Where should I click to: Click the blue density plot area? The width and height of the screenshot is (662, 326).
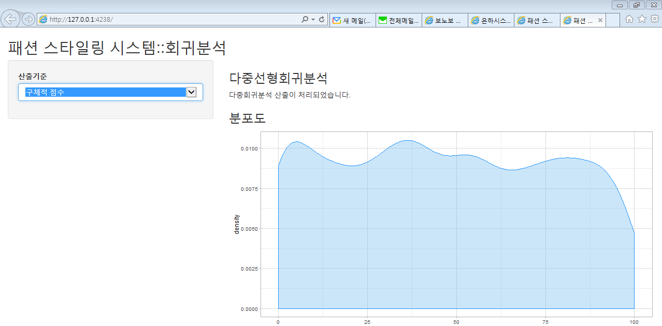pos(456,233)
